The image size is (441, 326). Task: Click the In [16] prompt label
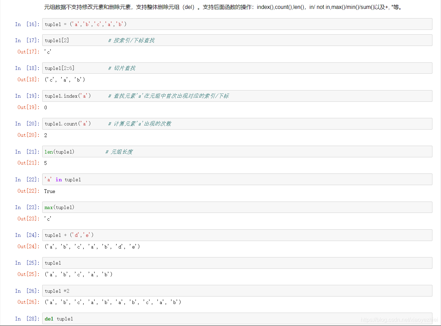tap(27, 24)
